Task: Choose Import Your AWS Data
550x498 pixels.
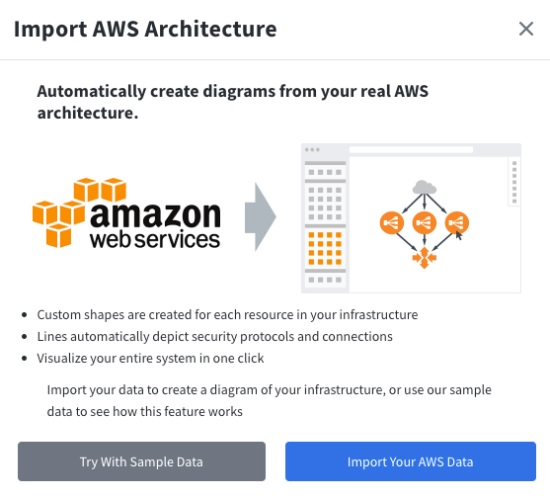Action: 411,461
